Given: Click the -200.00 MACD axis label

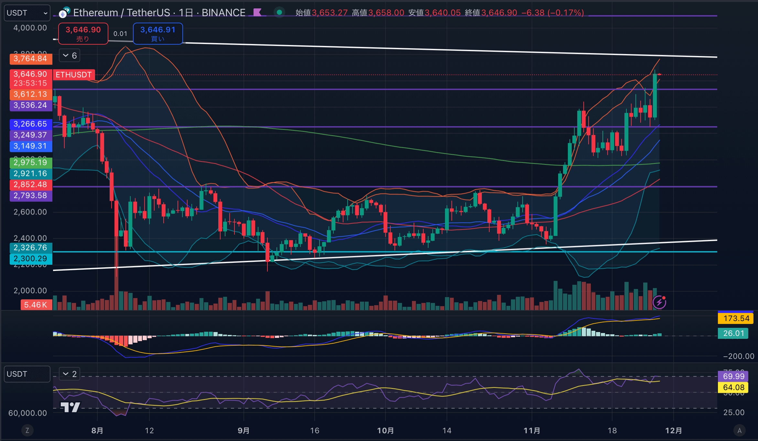Looking at the screenshot, I should click(739, 356).
